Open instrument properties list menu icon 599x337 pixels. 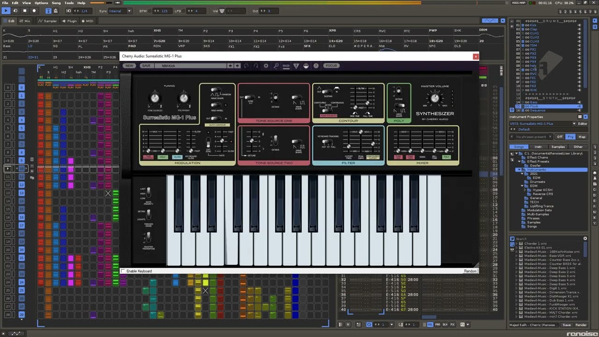pyautogui.click(x=580, y=117)
